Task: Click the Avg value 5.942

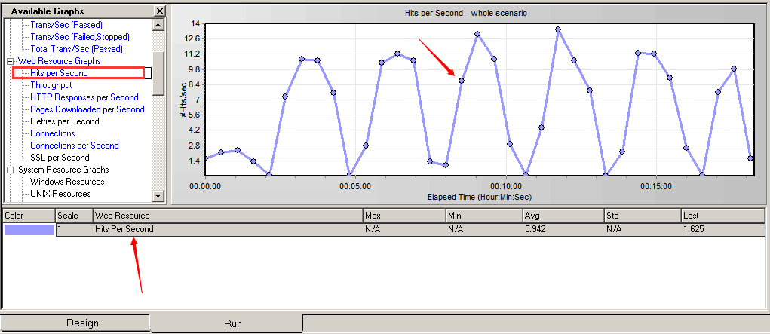Action: pos(535,229)
